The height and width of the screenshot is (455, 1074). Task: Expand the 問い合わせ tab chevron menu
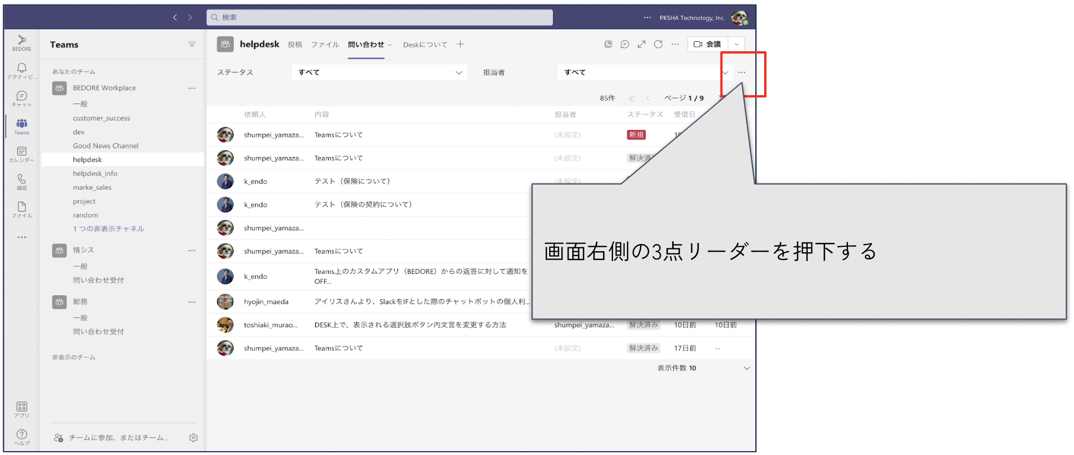390,45
